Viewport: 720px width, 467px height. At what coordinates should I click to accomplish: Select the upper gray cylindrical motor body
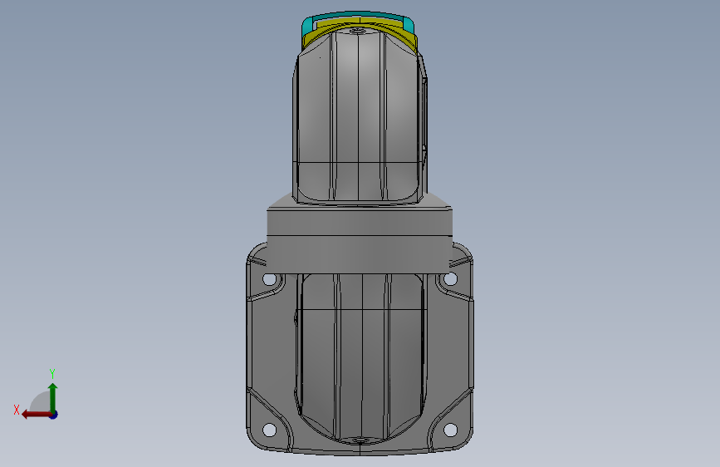coord(360,115)
